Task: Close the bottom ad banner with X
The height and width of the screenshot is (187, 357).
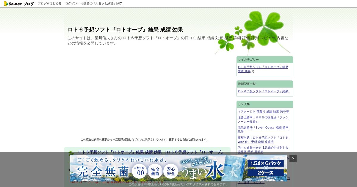Action: 293,159
